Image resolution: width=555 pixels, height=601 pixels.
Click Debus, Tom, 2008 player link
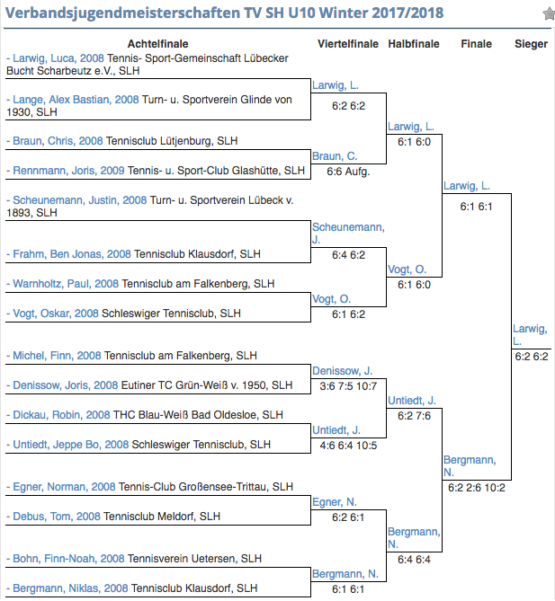click(x=57, y=517)
